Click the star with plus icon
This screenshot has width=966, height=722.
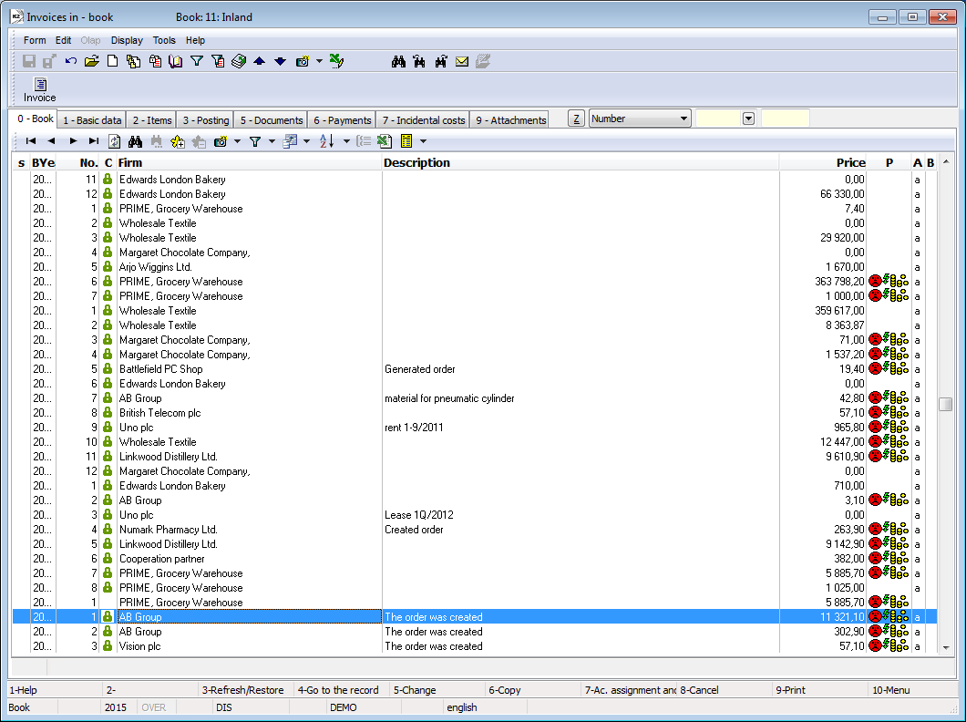pyautogui.click(x=178, y=141)
